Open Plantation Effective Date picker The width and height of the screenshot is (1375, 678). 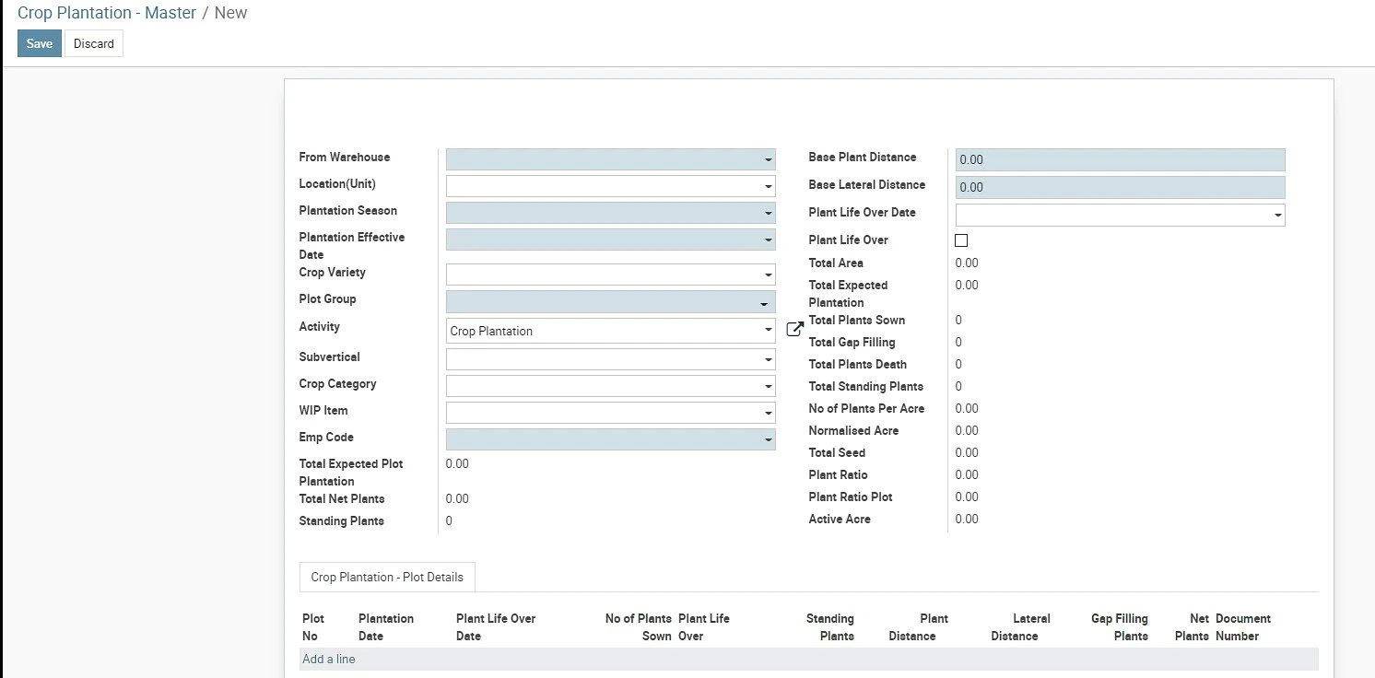[610, 240]
